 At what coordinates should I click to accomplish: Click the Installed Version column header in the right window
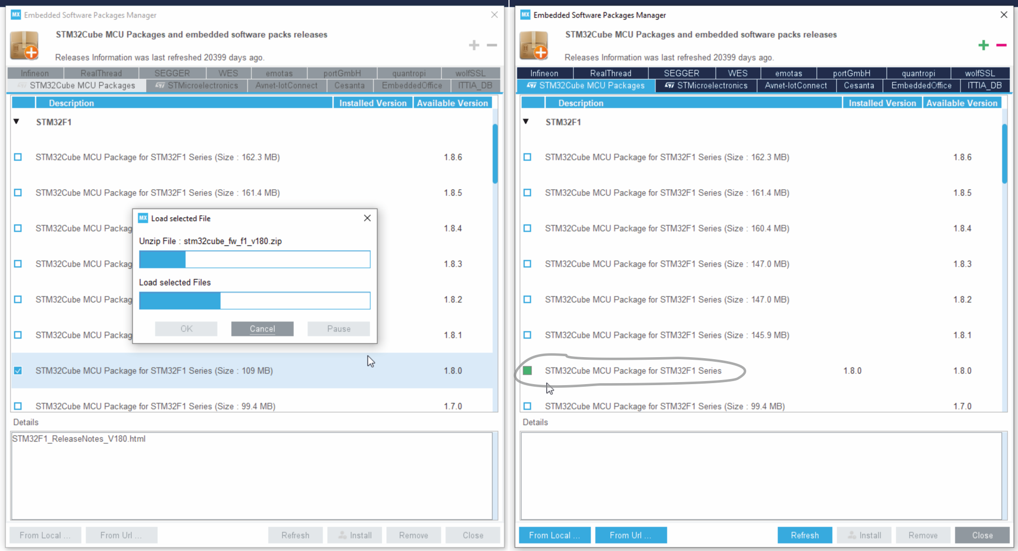coord(882,103)
